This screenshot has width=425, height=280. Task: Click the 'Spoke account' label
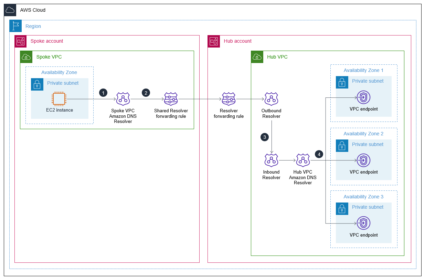(47, 41)
